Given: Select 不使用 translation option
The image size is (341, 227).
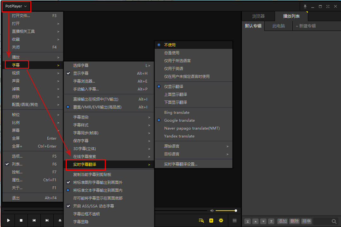Looking at the screenshot, I should [x=194, y=45].
